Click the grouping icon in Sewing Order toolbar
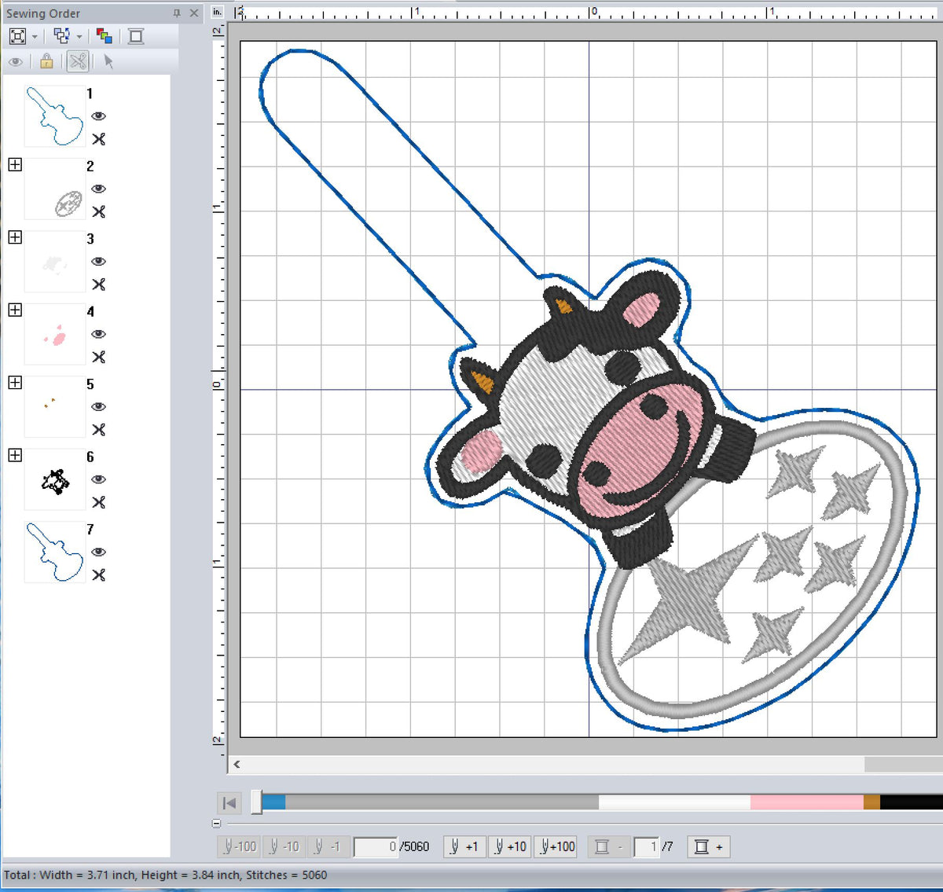 63,35
